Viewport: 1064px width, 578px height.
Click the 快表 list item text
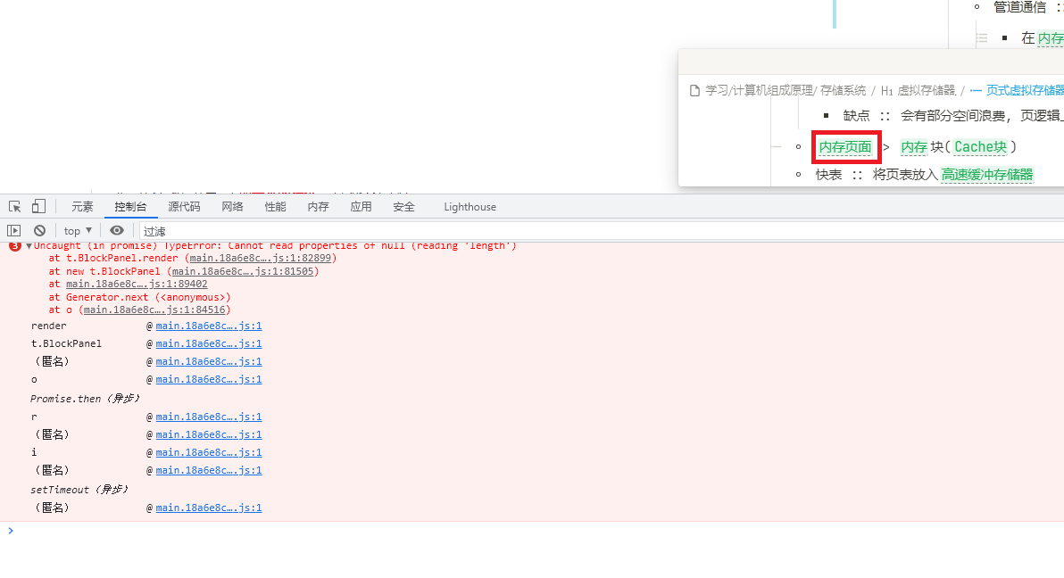coord(828,175)
